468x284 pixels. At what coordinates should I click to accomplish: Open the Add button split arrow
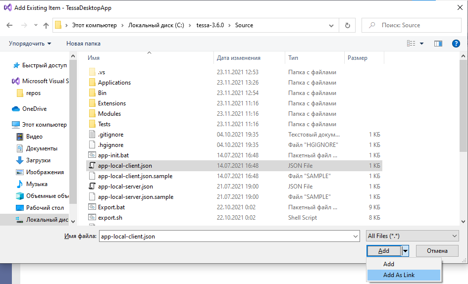pyautogui.click(x=405, y=251)
